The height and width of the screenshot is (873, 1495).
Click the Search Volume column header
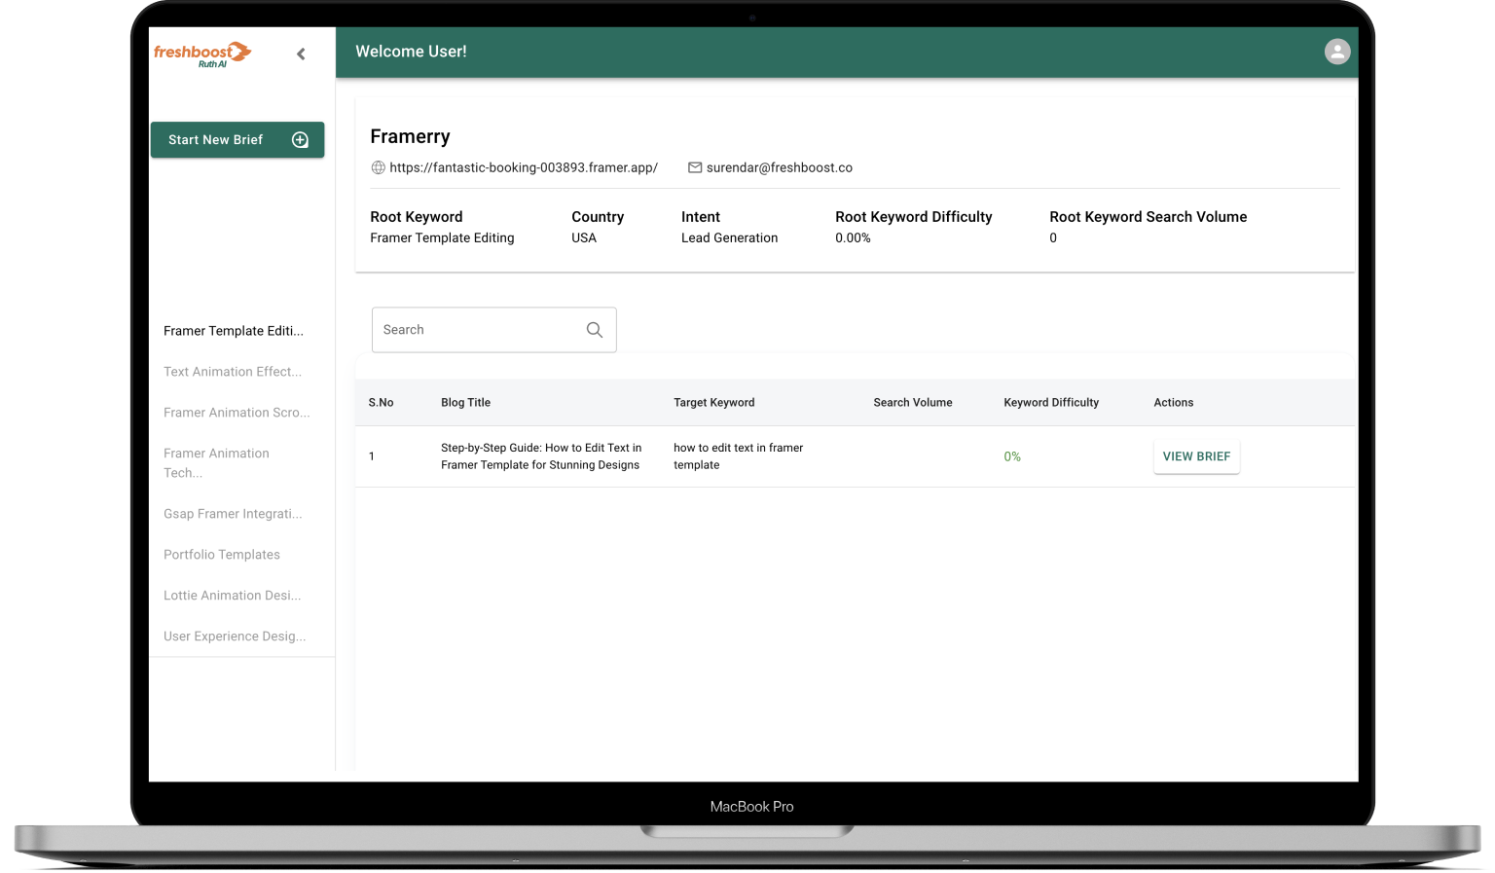pyautogui.click(x=913, y=403)
